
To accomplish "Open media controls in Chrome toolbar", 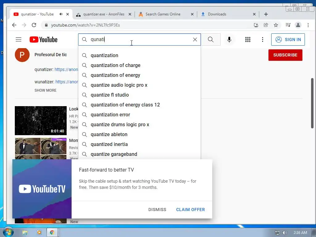I will pos(288,25).
